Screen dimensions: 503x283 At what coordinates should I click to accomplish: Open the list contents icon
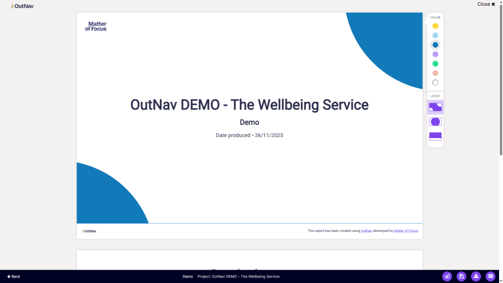click(x=490, y=277)
